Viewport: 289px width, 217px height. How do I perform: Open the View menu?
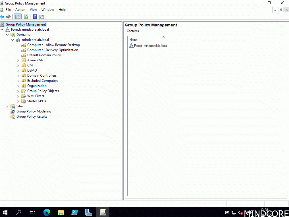(x=33, y=10)
